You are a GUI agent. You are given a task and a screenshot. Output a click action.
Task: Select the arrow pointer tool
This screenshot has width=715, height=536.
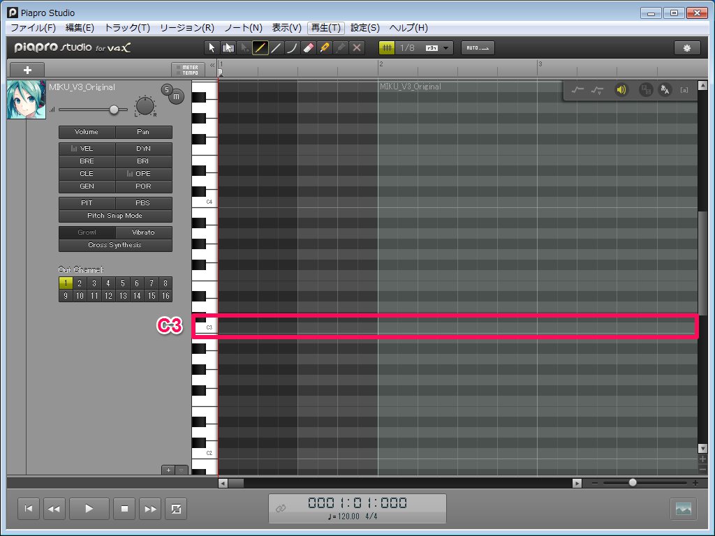click(x=211, y=48)
